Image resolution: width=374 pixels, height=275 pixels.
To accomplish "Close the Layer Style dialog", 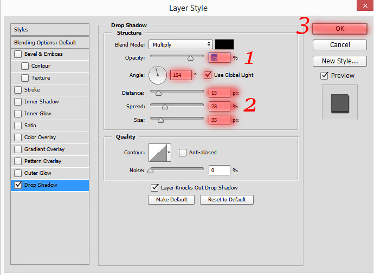I will tap(365, 5).
